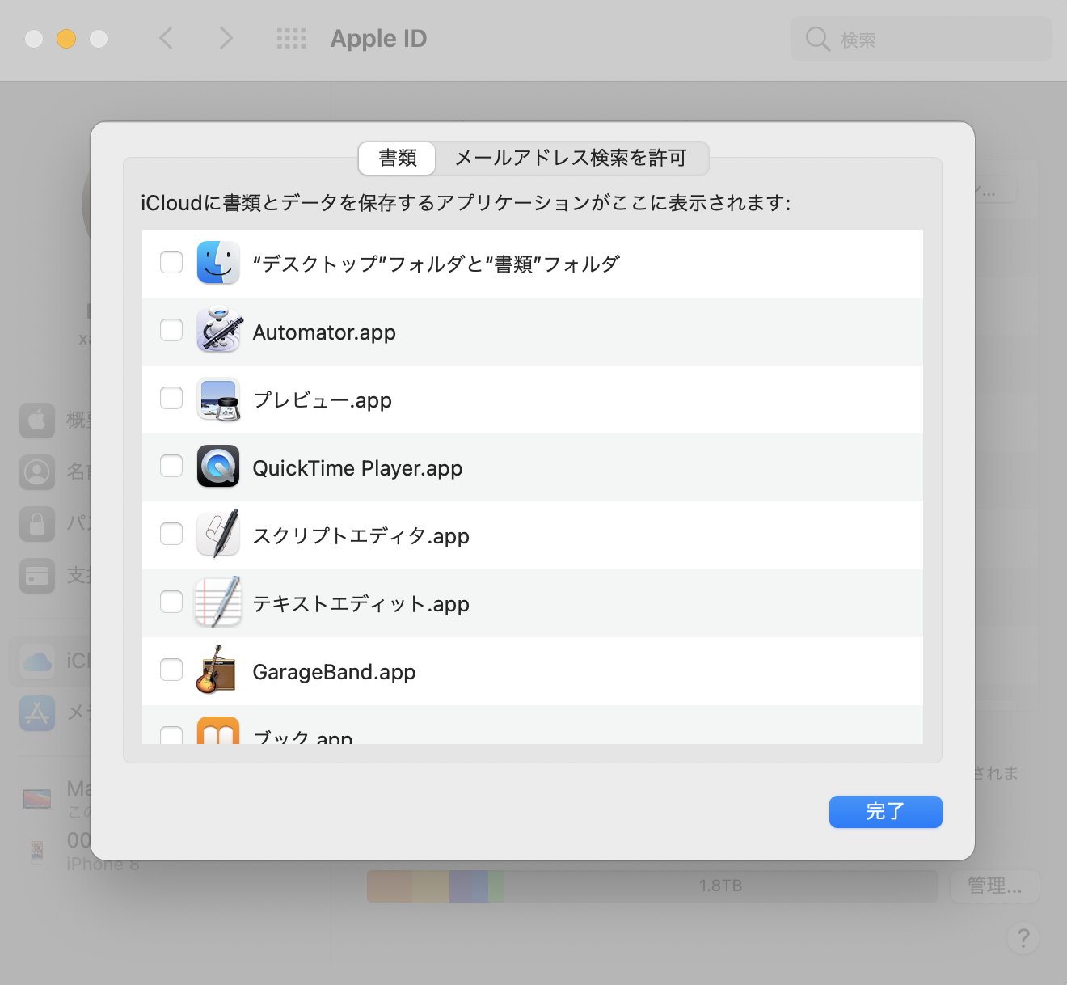Screen dimensions: 1067x985
Task: Click the iCloud cloud sidebar icon
Action: click(37, 662)
